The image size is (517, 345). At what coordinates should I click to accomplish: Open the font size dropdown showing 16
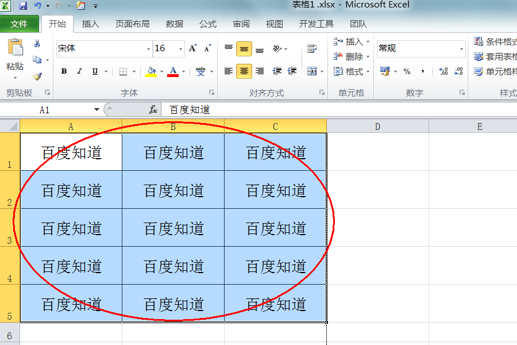click(181, 49)
